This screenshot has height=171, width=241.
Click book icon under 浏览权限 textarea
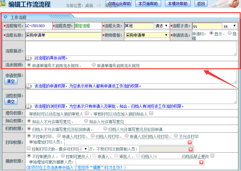click(28, 106)
